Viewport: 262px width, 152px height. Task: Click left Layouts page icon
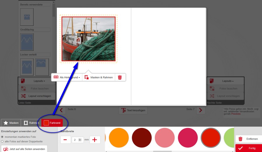(23, 81)
